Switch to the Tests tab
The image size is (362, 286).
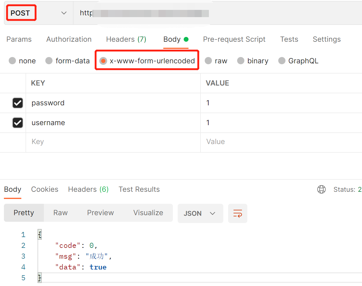[x=289, y=39]
